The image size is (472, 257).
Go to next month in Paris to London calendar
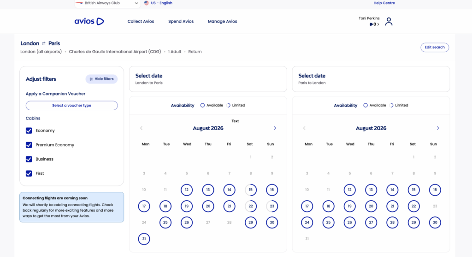(438, 128)
